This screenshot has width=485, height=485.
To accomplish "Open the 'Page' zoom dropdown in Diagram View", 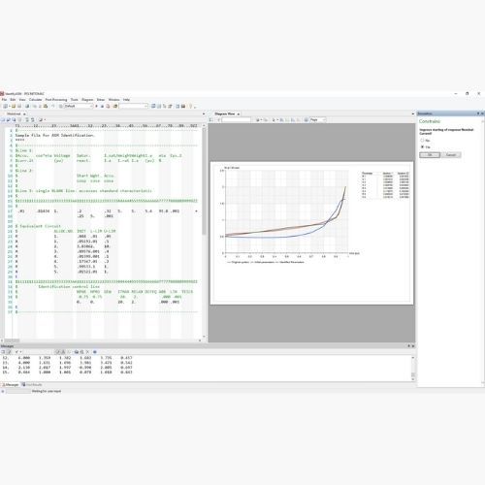I will click(x=318, y=120).
